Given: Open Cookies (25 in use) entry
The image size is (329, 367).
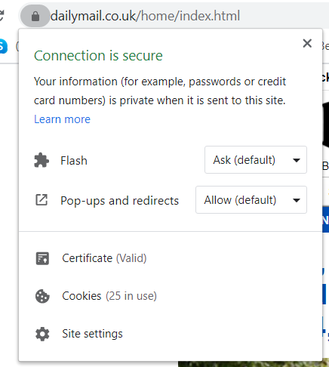Looking at the screenshot, I should click(x=171, y=296).
